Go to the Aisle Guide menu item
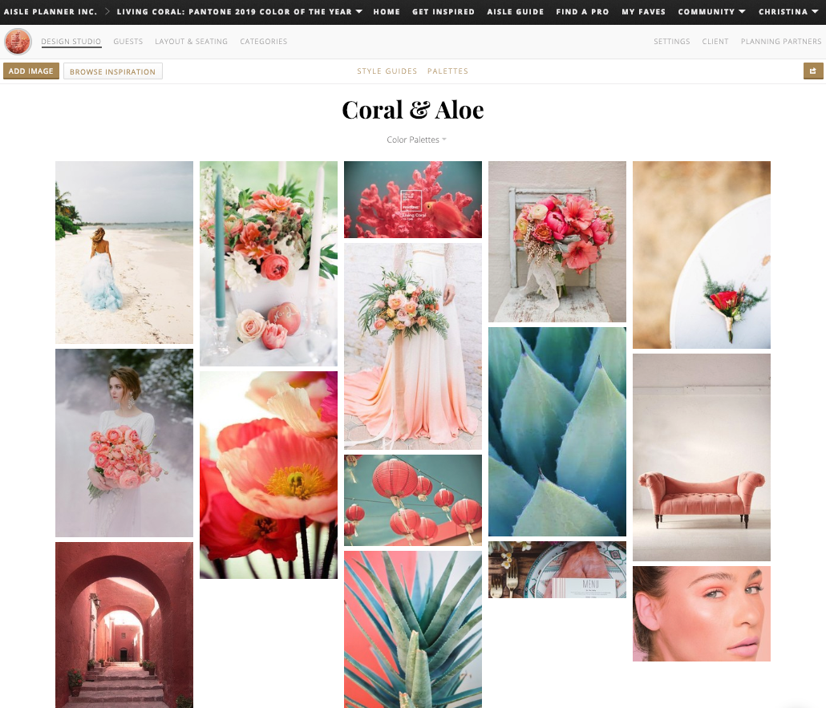The height and width of the screenshot is (708, 826). pyautogui.click(x=515, y=12)
